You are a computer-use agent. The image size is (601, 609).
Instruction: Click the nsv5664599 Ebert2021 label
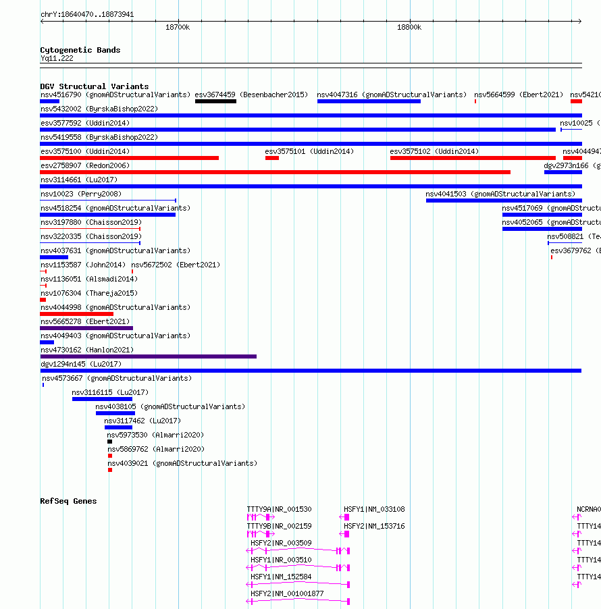click(x=518, y=95)
